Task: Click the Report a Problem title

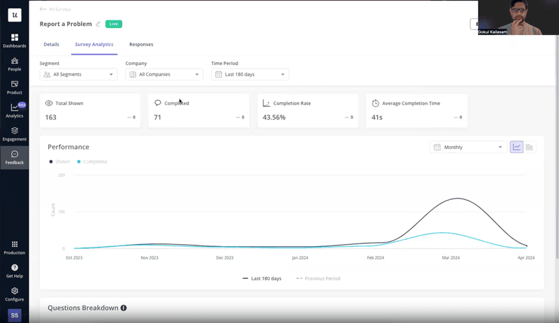Action: coord(66,24)
